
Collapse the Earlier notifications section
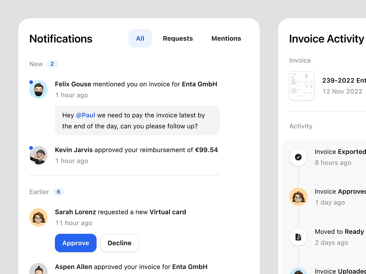39,192
